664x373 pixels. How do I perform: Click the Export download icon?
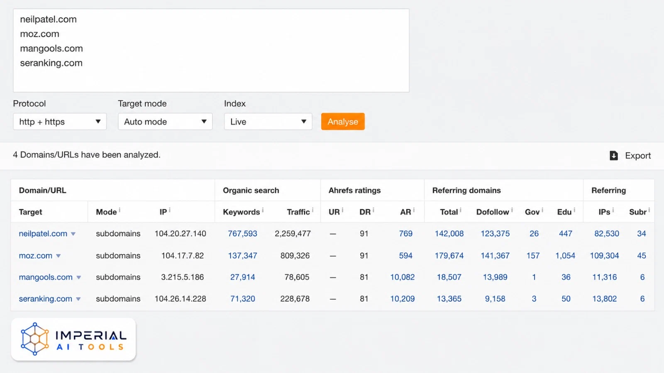614,155
